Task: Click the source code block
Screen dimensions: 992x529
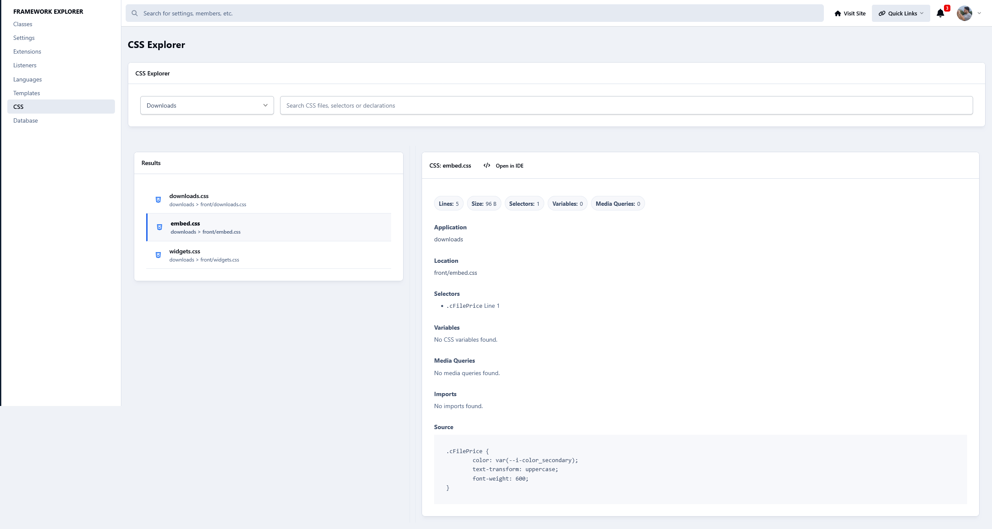Action: [x=700, y=469]
